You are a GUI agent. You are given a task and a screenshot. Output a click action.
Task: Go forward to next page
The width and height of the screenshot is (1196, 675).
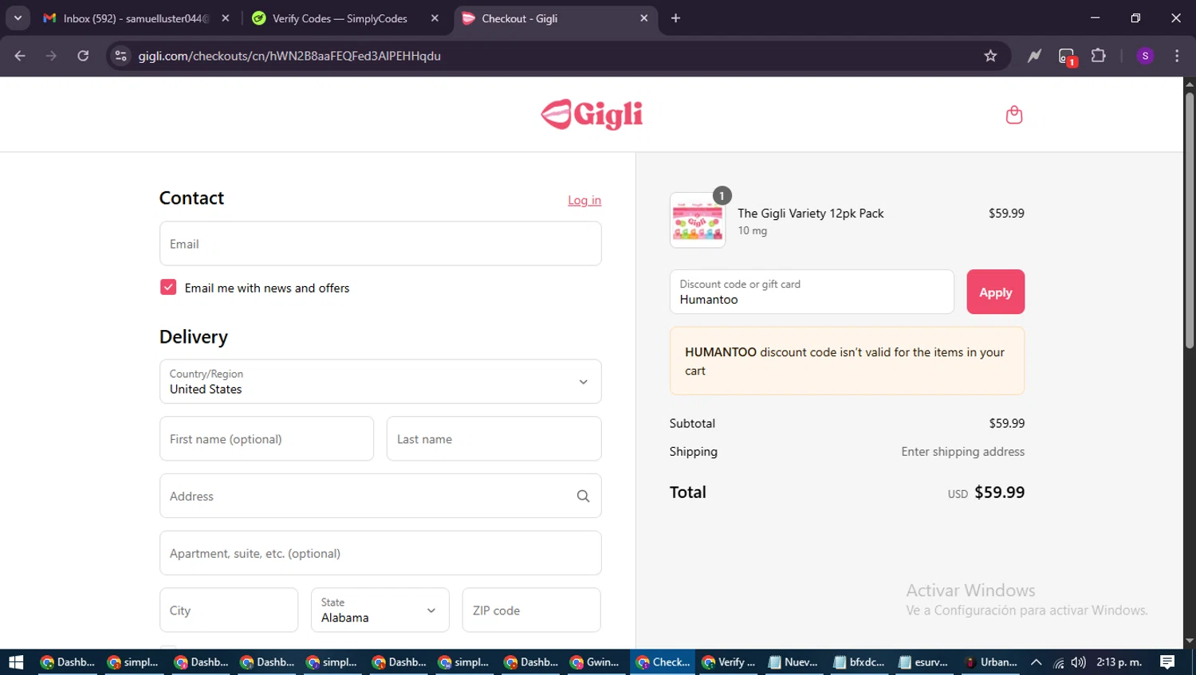pyautogui.click(x=51, y=56)
